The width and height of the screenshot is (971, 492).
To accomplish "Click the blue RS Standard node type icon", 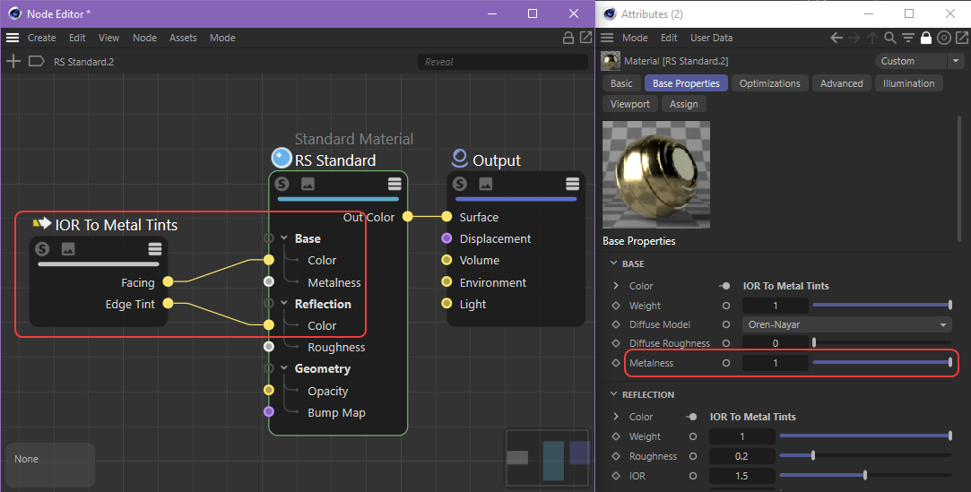I will pos(282,159).
